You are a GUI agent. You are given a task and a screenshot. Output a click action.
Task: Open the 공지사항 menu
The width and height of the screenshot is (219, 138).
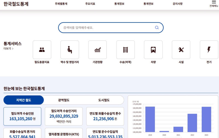[177, 4]
